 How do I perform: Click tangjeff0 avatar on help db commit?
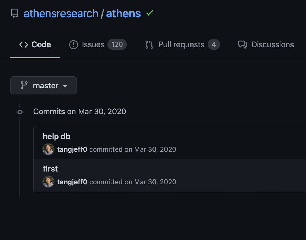point(48,149)
